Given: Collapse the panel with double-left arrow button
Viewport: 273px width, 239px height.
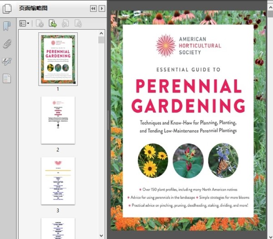Looking at the screenshot, I should point(93,8).
